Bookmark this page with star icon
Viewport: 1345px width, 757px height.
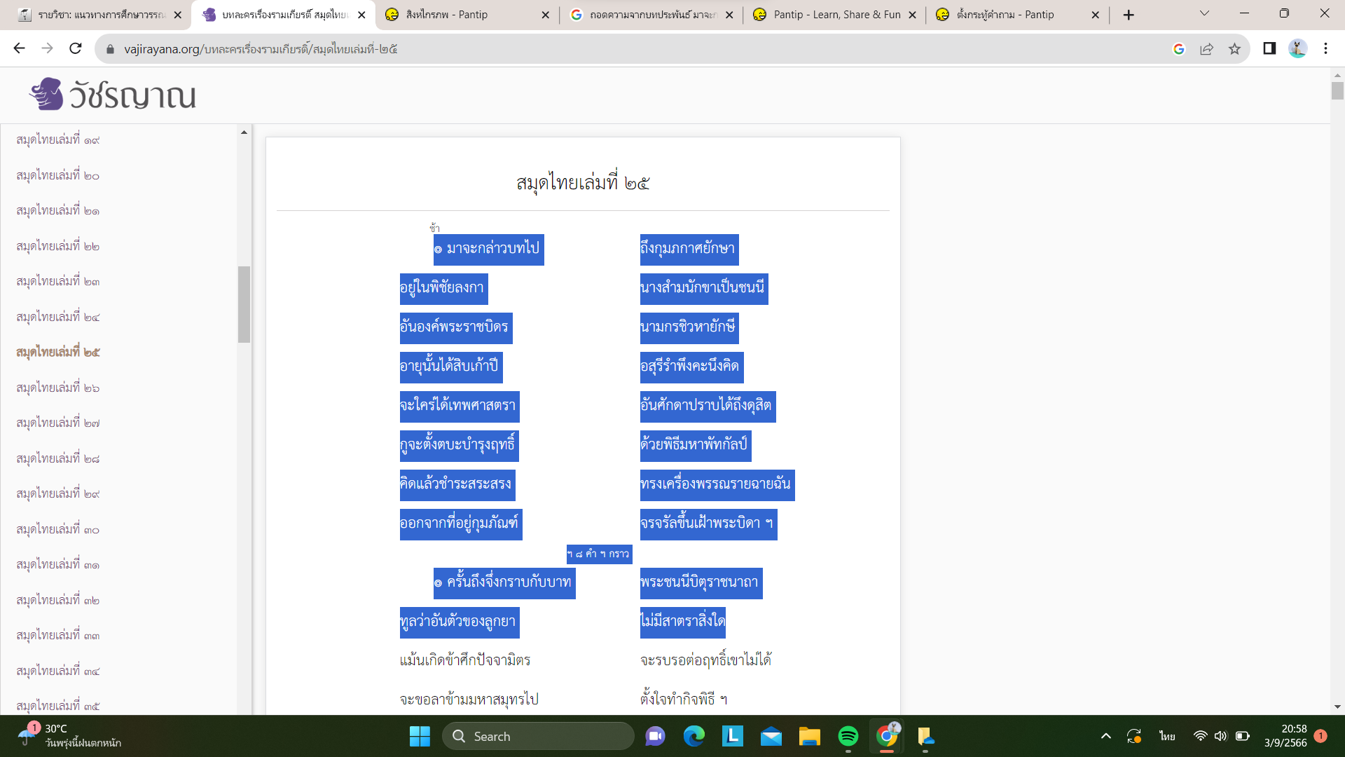pos(1234,48)
